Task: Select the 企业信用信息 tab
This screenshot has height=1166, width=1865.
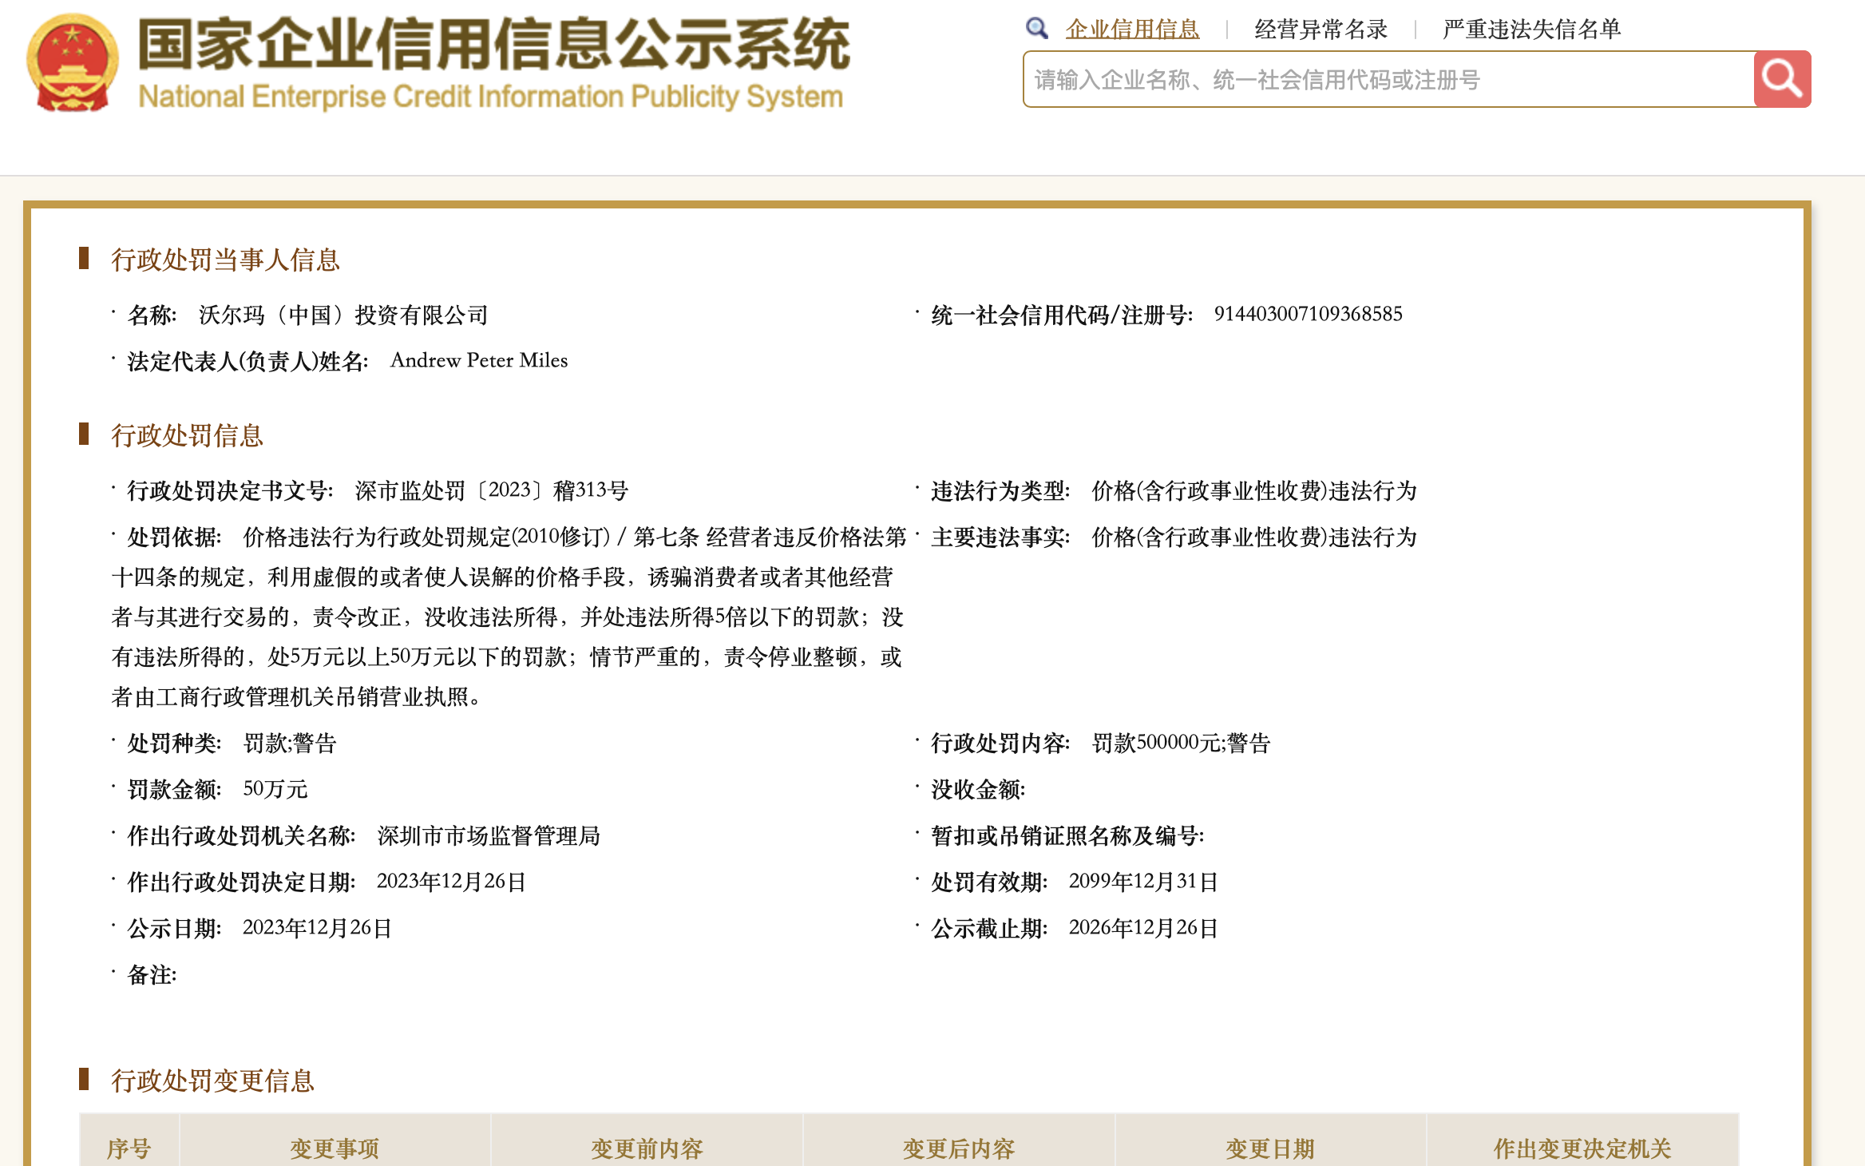Action: click(1132, 30)
